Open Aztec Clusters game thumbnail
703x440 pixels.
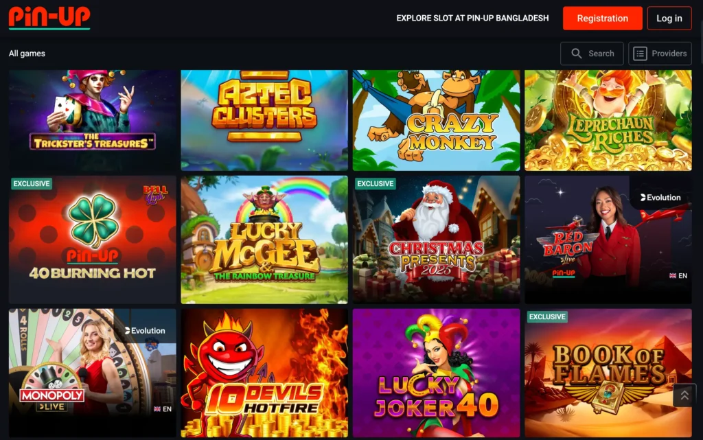pos(264,120)
